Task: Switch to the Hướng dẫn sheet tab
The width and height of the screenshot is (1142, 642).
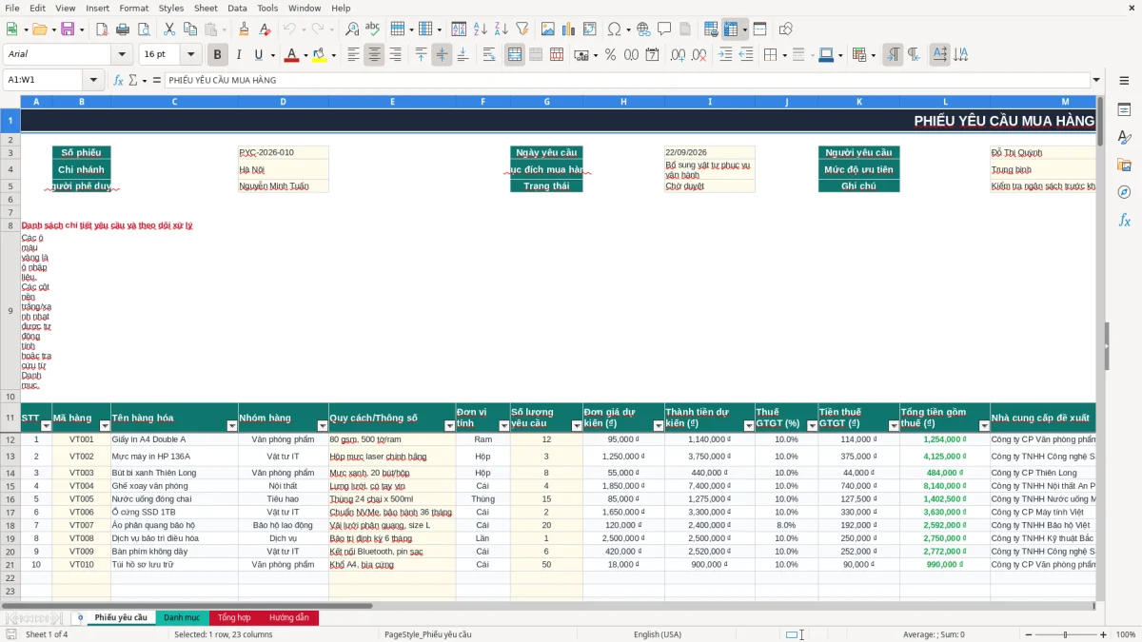Action: coord(288,617)
